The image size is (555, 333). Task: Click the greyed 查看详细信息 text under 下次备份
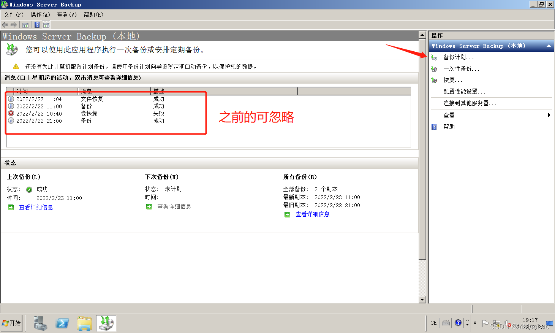click(x=174, y=206)
